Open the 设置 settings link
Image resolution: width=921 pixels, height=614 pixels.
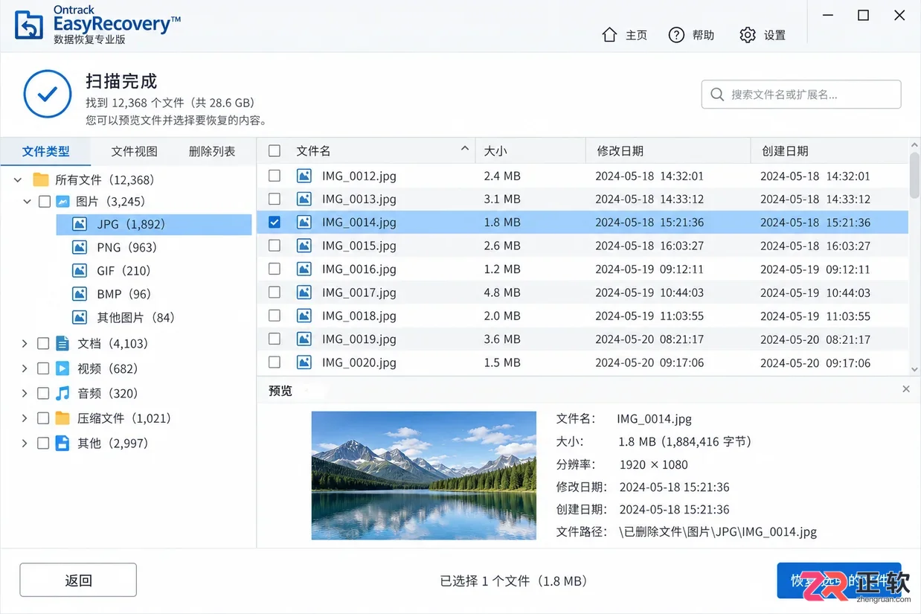tap(763, 35)
